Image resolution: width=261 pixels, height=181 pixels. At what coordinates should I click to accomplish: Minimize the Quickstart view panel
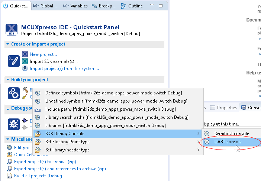152,5
